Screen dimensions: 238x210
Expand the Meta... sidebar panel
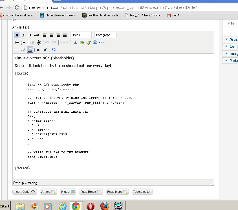pos(230,60)
